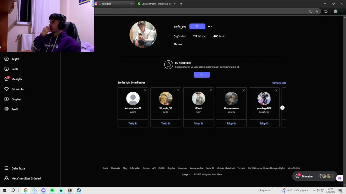
Task: View the 117 takipçi followers list
Action: pos(200,36)
